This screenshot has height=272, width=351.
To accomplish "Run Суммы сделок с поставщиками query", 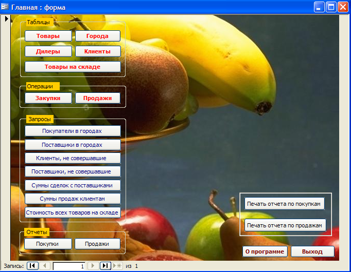I will click(73, 185).
